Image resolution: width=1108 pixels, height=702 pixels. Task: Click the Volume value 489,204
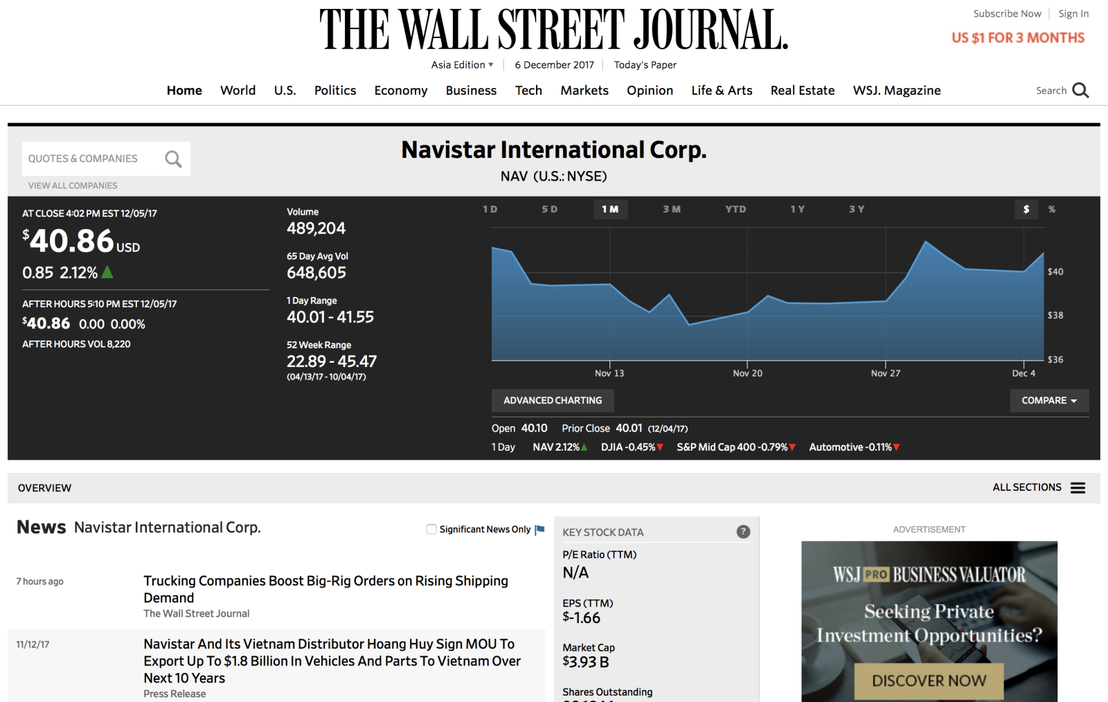pos(316,228)
